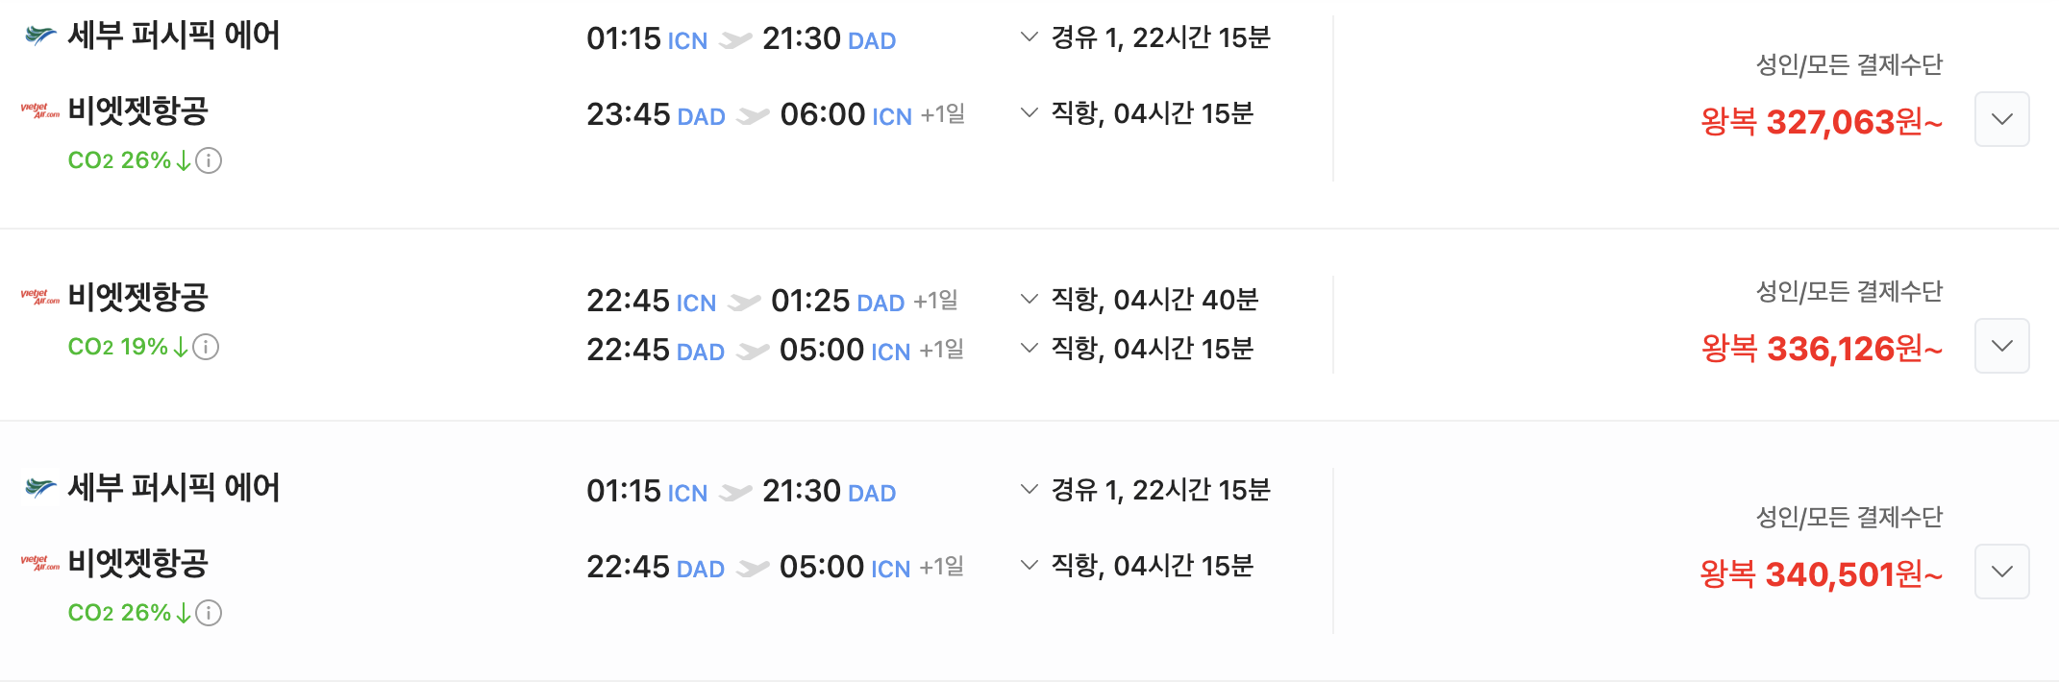The height and width of the screenshot is (682, 2059).
Task: Click VietJet logo in third result
Action: 40,564
